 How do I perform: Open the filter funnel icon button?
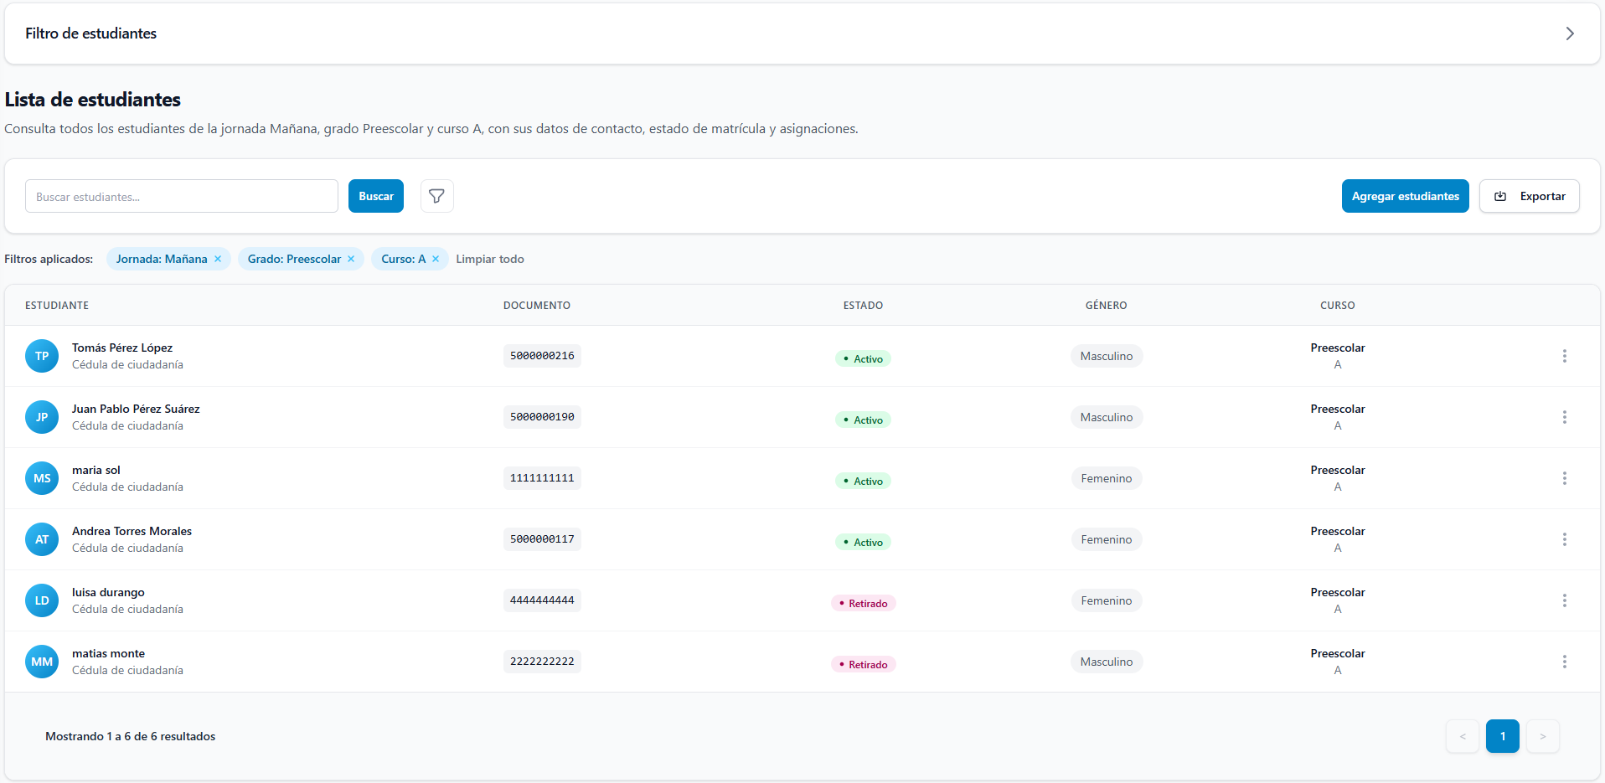[x=436, y=196]
